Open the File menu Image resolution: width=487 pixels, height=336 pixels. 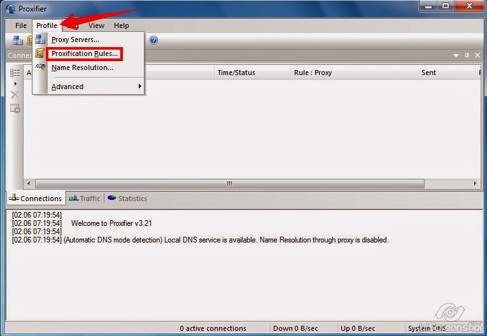click(21, 25)
